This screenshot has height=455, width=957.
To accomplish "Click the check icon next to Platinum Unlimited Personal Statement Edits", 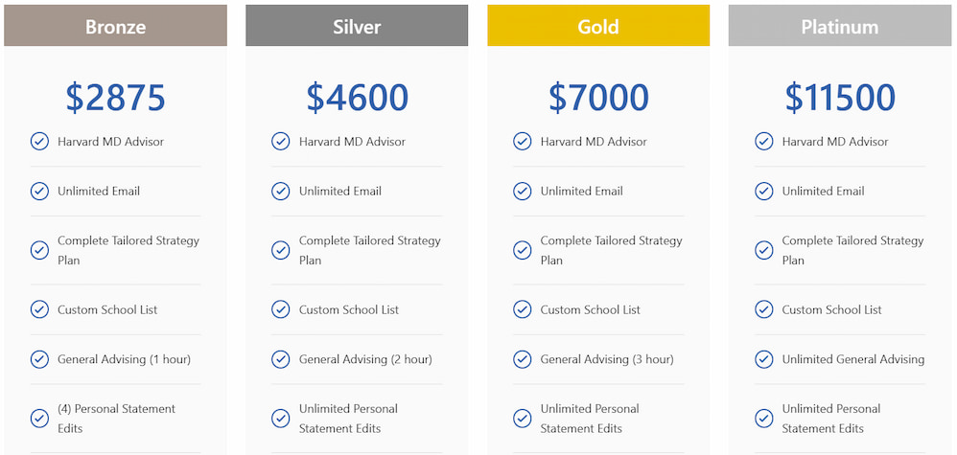I will tap(764, 419).
